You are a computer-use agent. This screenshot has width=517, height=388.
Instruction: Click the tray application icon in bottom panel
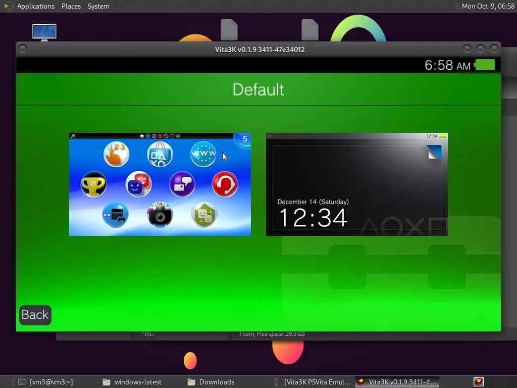479,382
